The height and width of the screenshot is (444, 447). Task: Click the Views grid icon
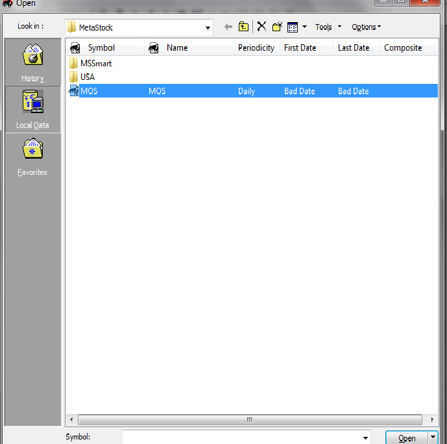pyautogui.click(x=293, y=27)
